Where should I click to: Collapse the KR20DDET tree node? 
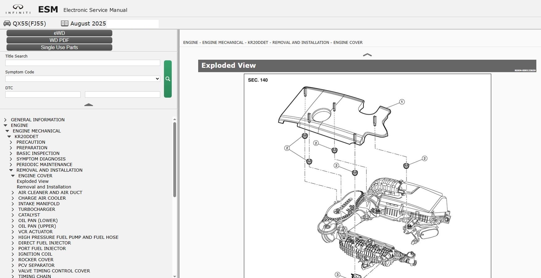point(9,137)
